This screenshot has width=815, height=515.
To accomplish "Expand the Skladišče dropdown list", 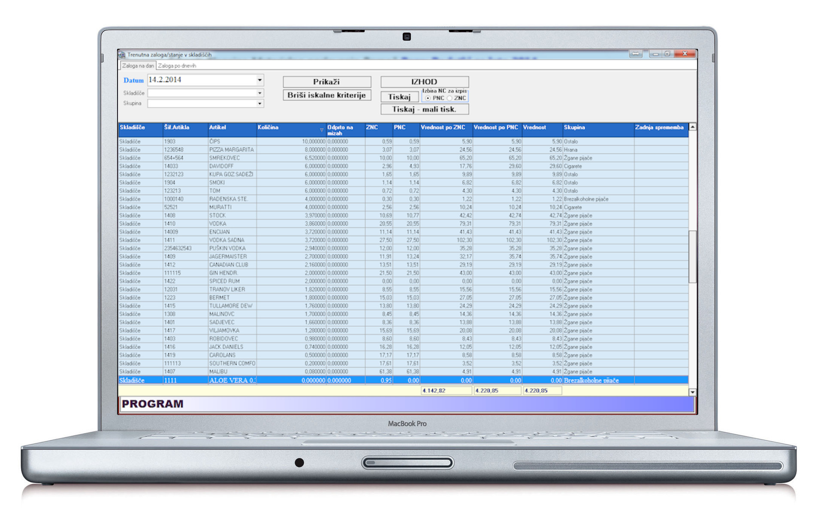I will tap(260, 93).
